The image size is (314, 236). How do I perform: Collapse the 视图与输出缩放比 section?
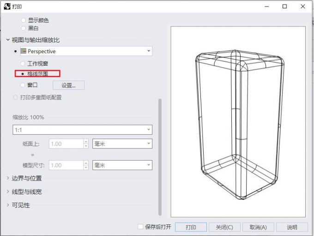coord(8,40)
